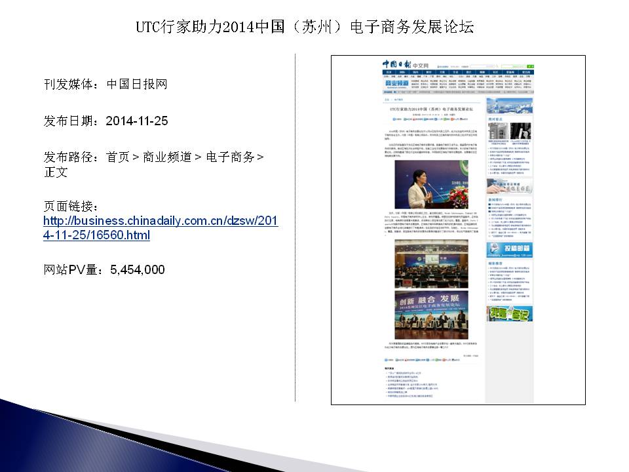Click the '页面链接：' label
629x472 pixels.
71,206
